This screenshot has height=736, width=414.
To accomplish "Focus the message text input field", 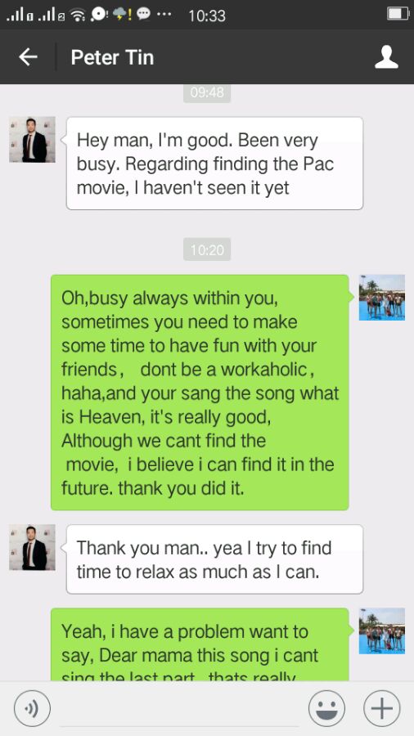I will [179, 709].
